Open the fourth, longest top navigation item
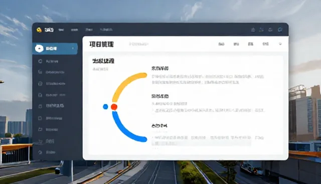The width and height of the screenshot is (321, 184). 106,30
